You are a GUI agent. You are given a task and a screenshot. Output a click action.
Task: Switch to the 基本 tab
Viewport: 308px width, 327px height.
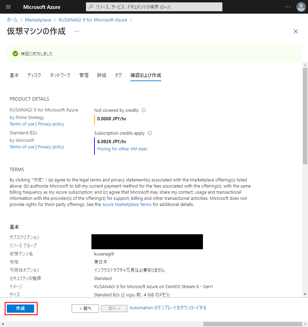[x=14, y=75]
